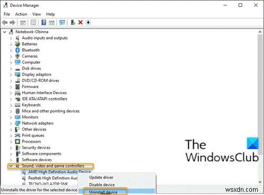Select the Human Interface Devices label

click(44, 92)
